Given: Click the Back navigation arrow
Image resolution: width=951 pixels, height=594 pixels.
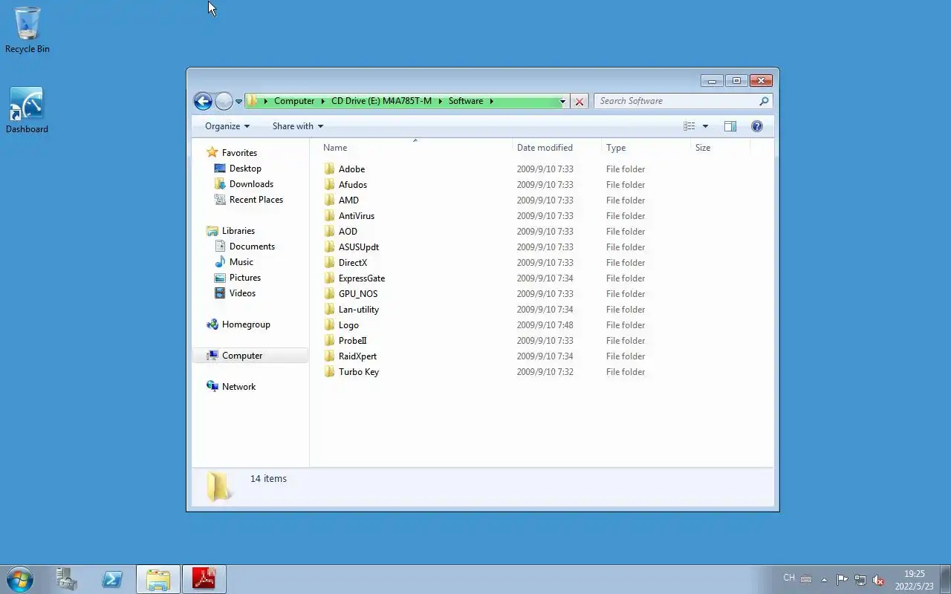Looking at the screenshot, I should click(203, 101).
